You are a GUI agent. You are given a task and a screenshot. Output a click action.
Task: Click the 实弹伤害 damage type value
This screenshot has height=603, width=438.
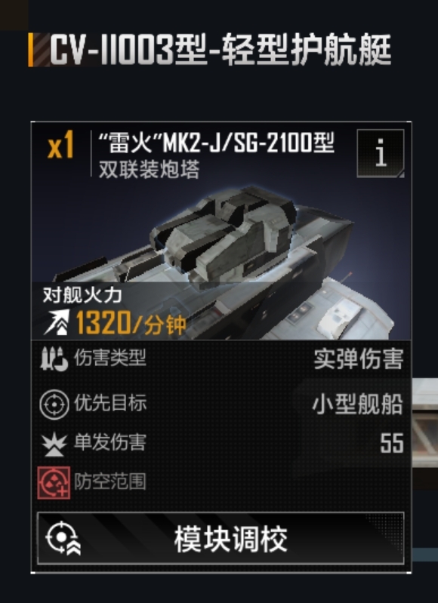pyautogui.click(x=358, y=358)
